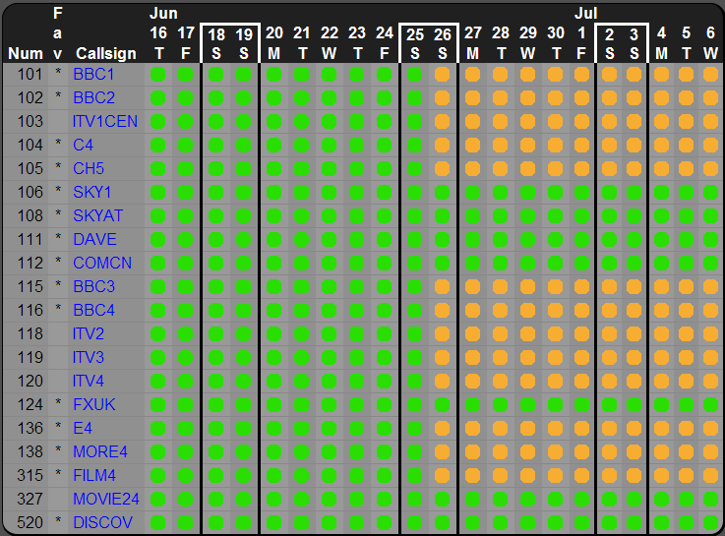
Task: Click orange dot for C4 on Jul 2
Action: [x=609, y=146]
